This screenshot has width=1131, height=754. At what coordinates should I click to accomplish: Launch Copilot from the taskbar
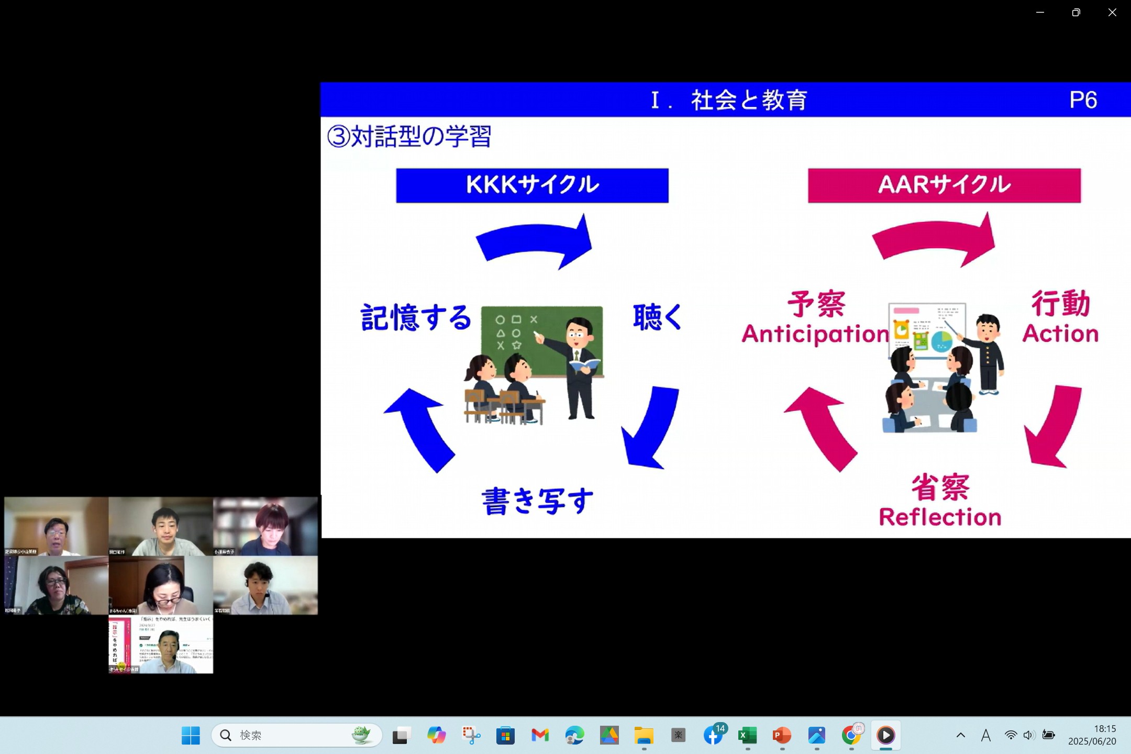tap(436, 736)
